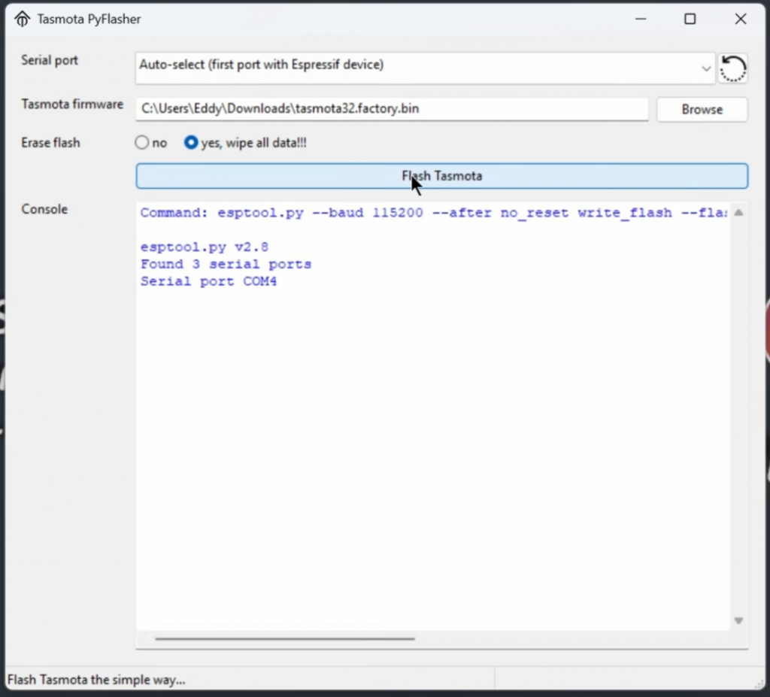Click the "Serial port COM4" console line
The height and width of the screenshot is (697, 770).
point(208,282)
